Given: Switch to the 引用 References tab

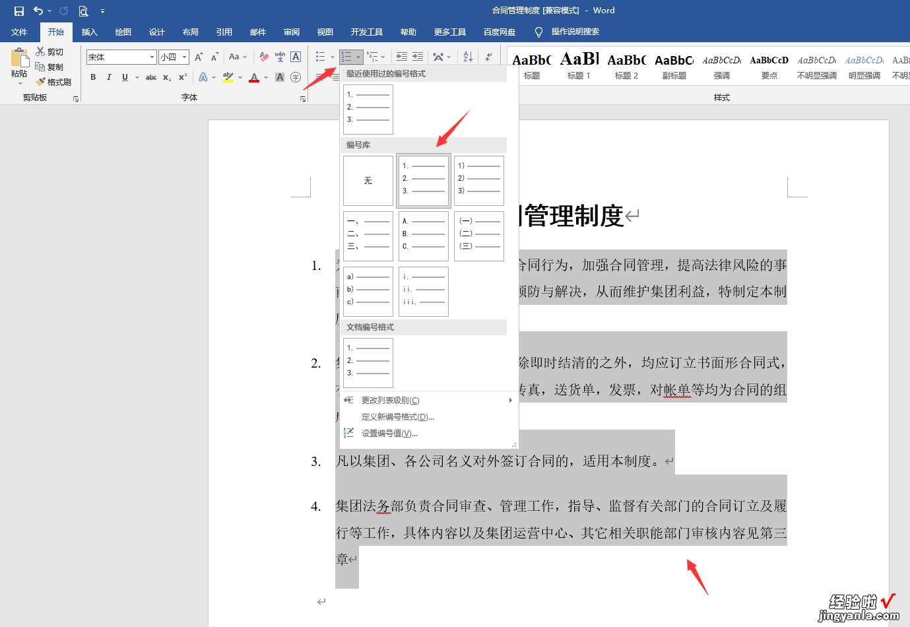Looking at the screenshot, I should [224, 32].
